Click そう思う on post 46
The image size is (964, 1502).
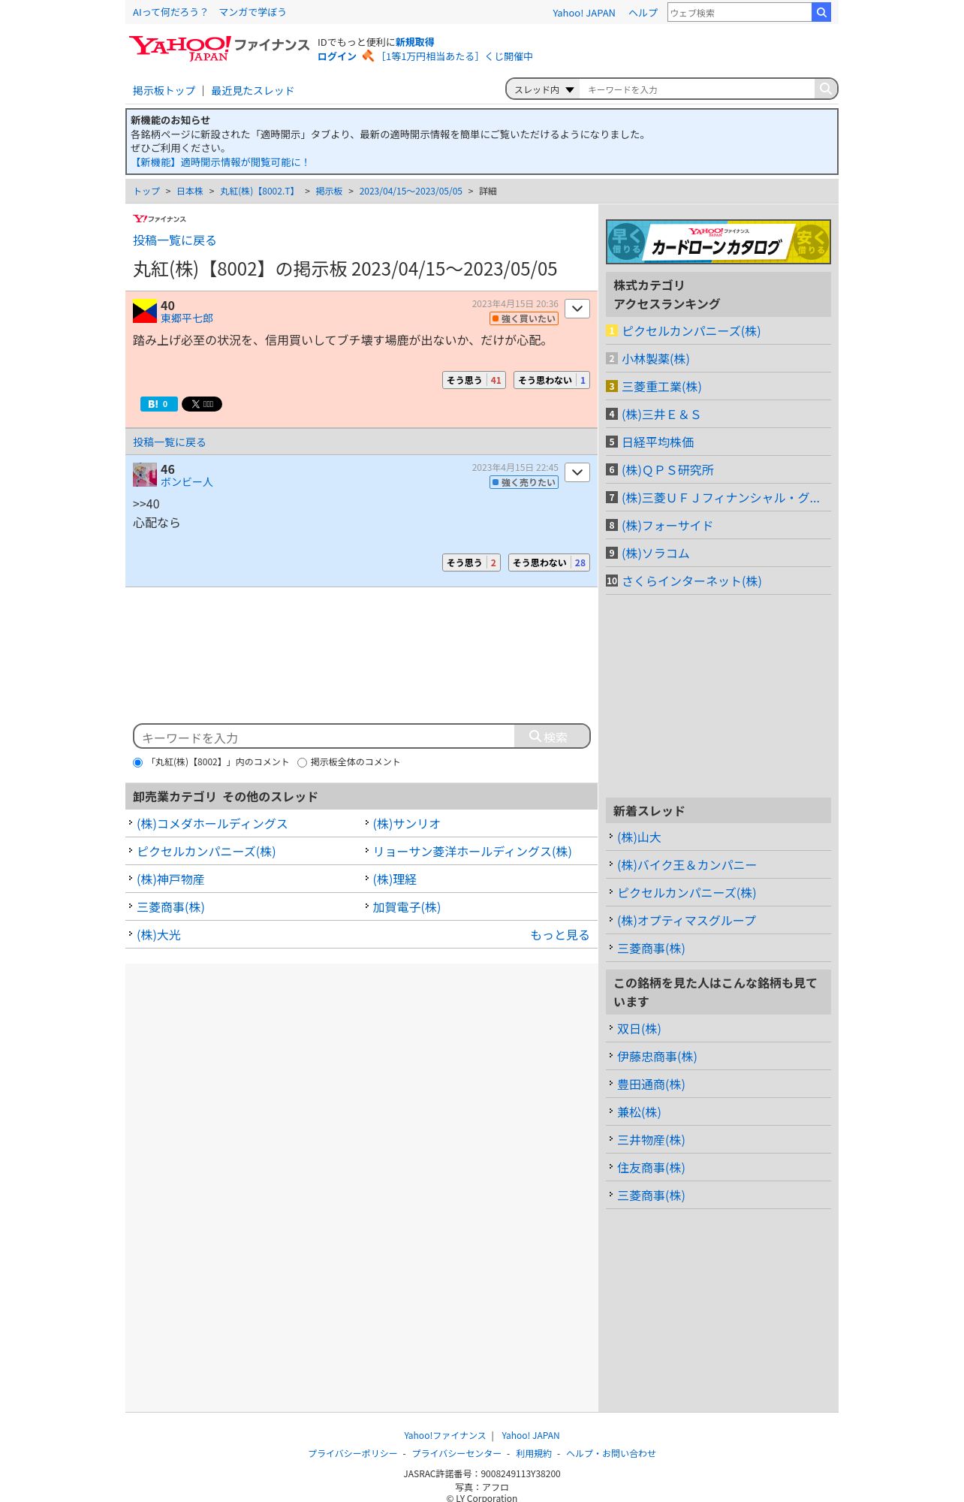click(471, 562)
